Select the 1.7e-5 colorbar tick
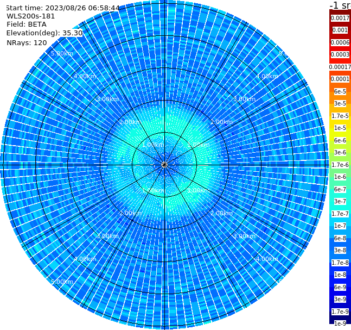Image resolution: width=351 pixels, height=330 pixels. [x=340, y=116]
